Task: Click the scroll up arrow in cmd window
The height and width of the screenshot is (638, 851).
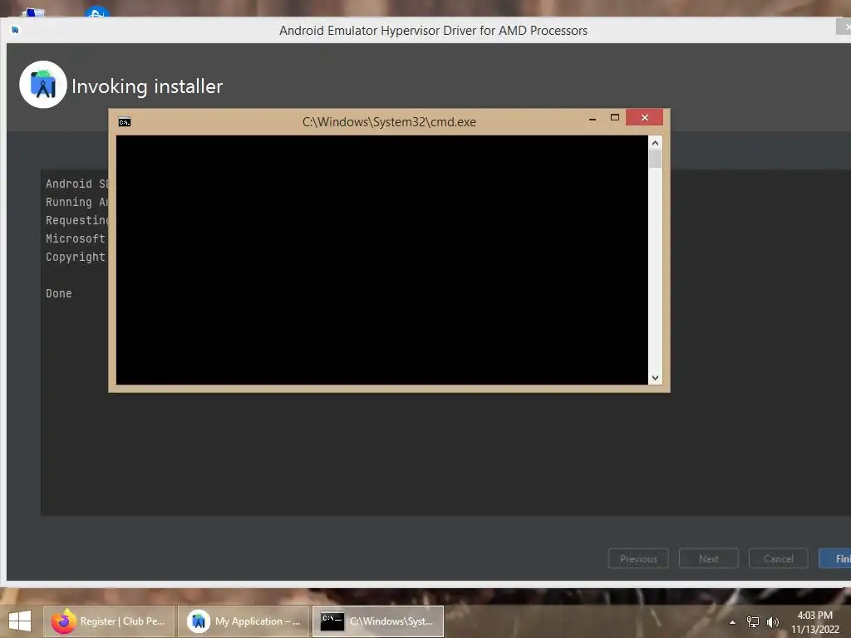Action: [x=655, y=143]
